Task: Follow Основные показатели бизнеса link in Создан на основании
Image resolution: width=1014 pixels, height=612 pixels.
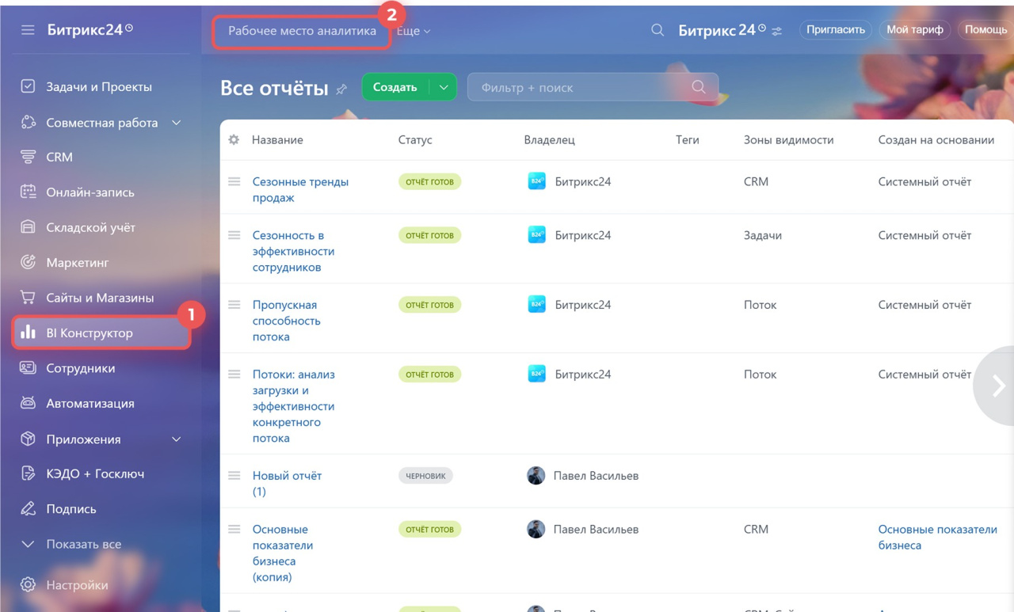Action: tap(937, 537)
